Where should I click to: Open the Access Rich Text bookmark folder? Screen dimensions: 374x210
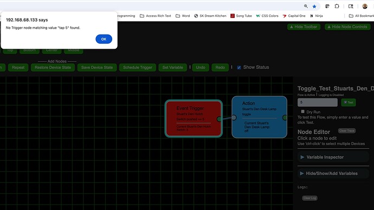click(x=156, y=16)
